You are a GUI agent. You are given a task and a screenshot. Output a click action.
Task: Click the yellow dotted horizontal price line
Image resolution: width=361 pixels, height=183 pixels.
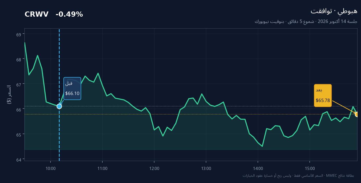click(191, 114)
